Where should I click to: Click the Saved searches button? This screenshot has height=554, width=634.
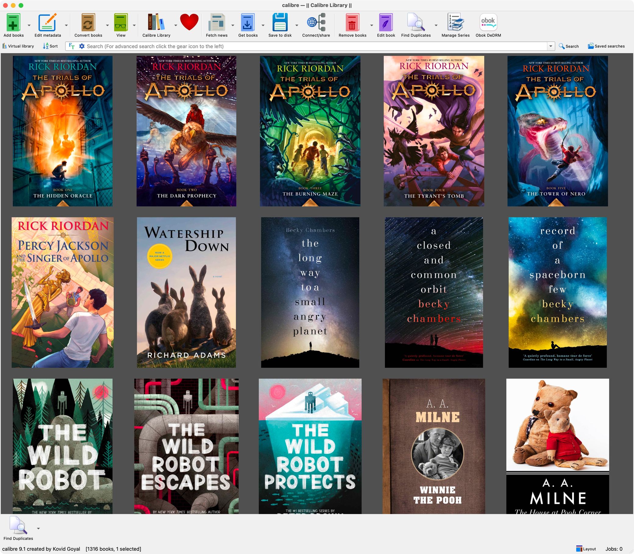click(x=606, y=46)
